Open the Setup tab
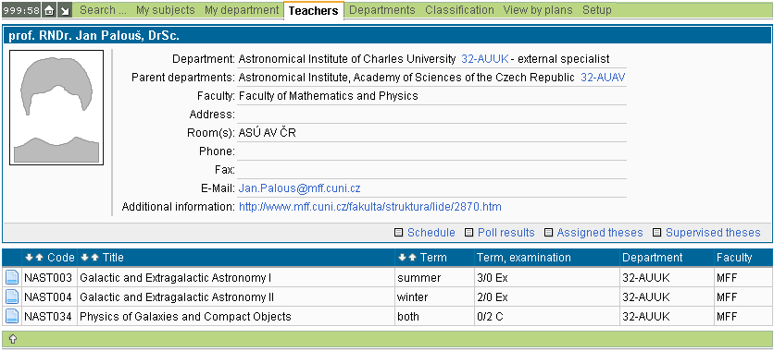The height and width of the screenshot is (351, 774). [x=597, y=10]
